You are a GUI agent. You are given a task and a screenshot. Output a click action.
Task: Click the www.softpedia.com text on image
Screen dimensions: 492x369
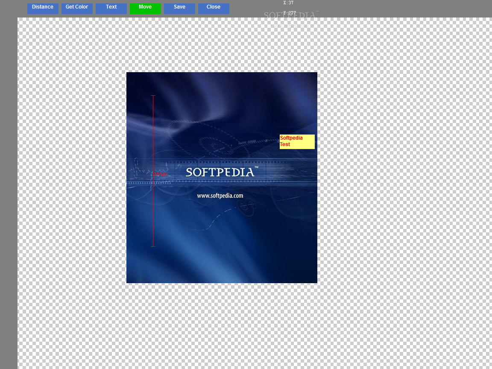220,196
